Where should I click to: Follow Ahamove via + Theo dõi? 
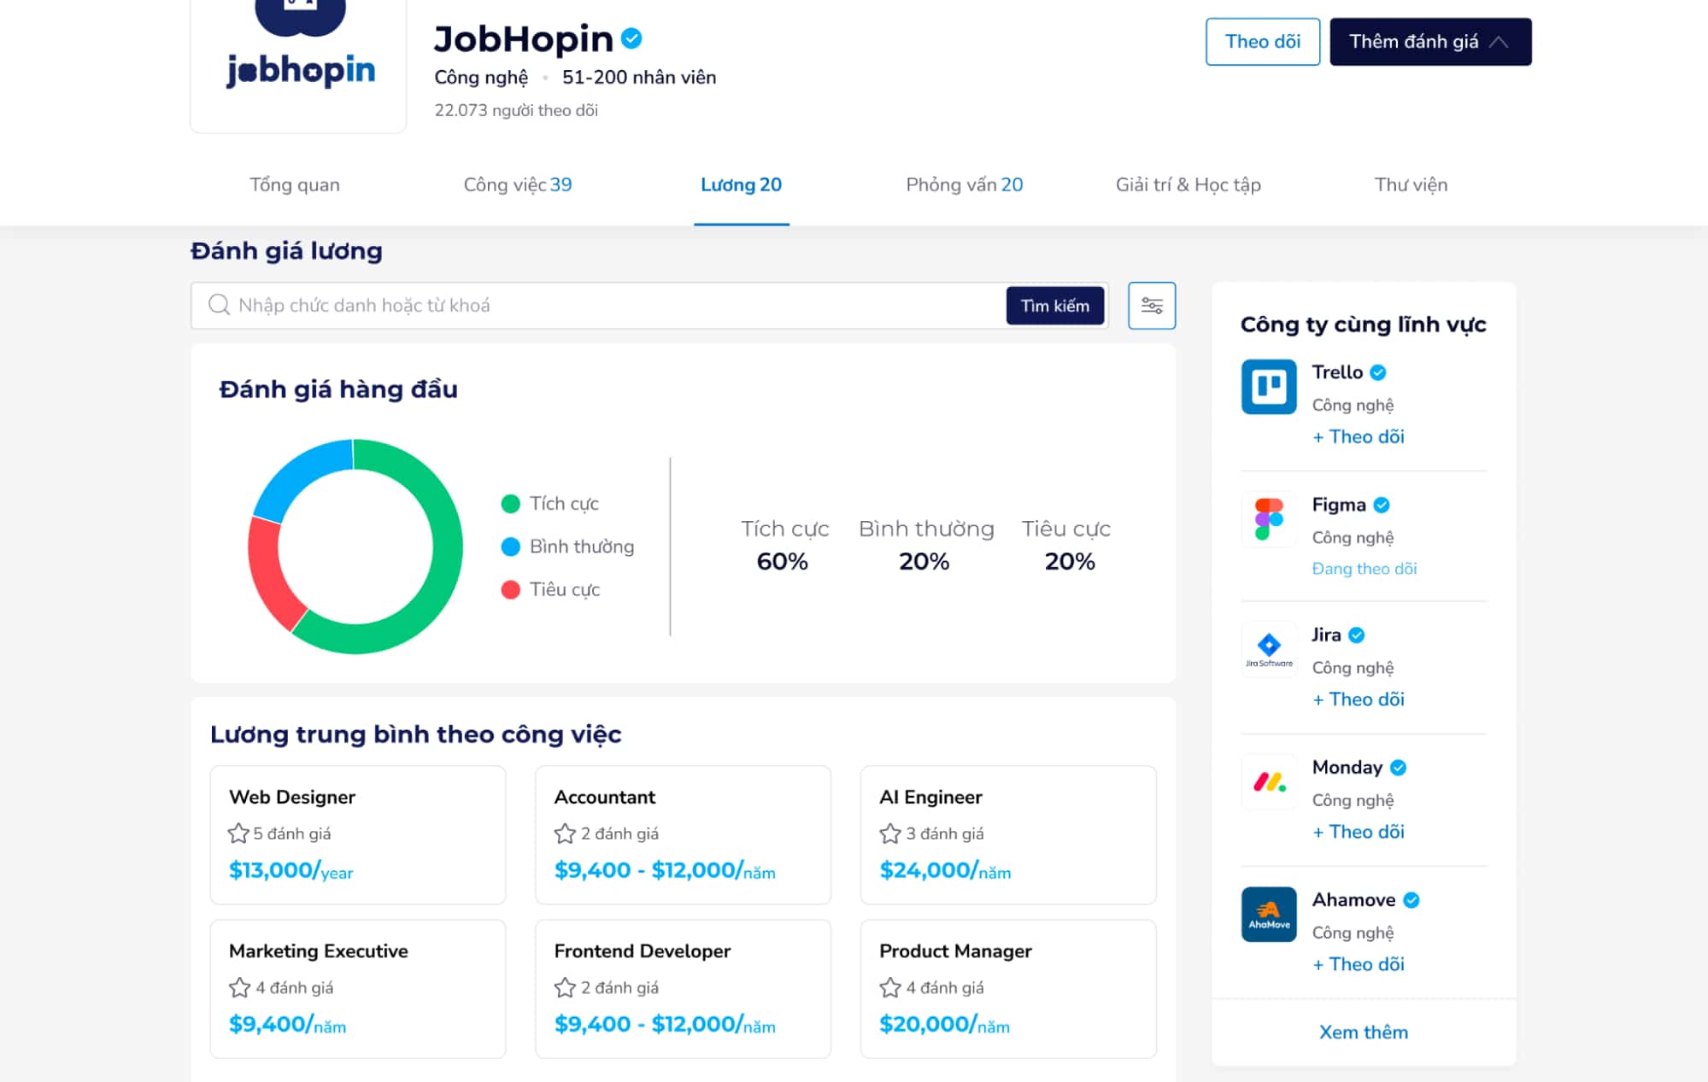point(1359,964)
